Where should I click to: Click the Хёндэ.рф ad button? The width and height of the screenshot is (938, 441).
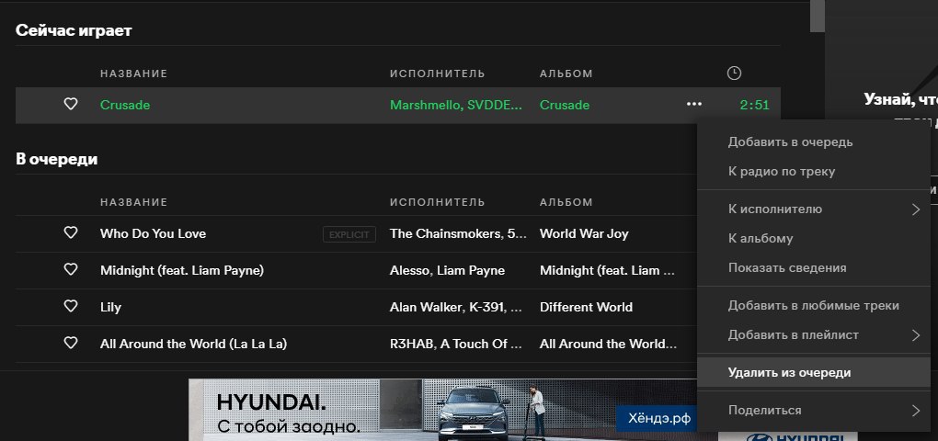[x=657, y=418]
